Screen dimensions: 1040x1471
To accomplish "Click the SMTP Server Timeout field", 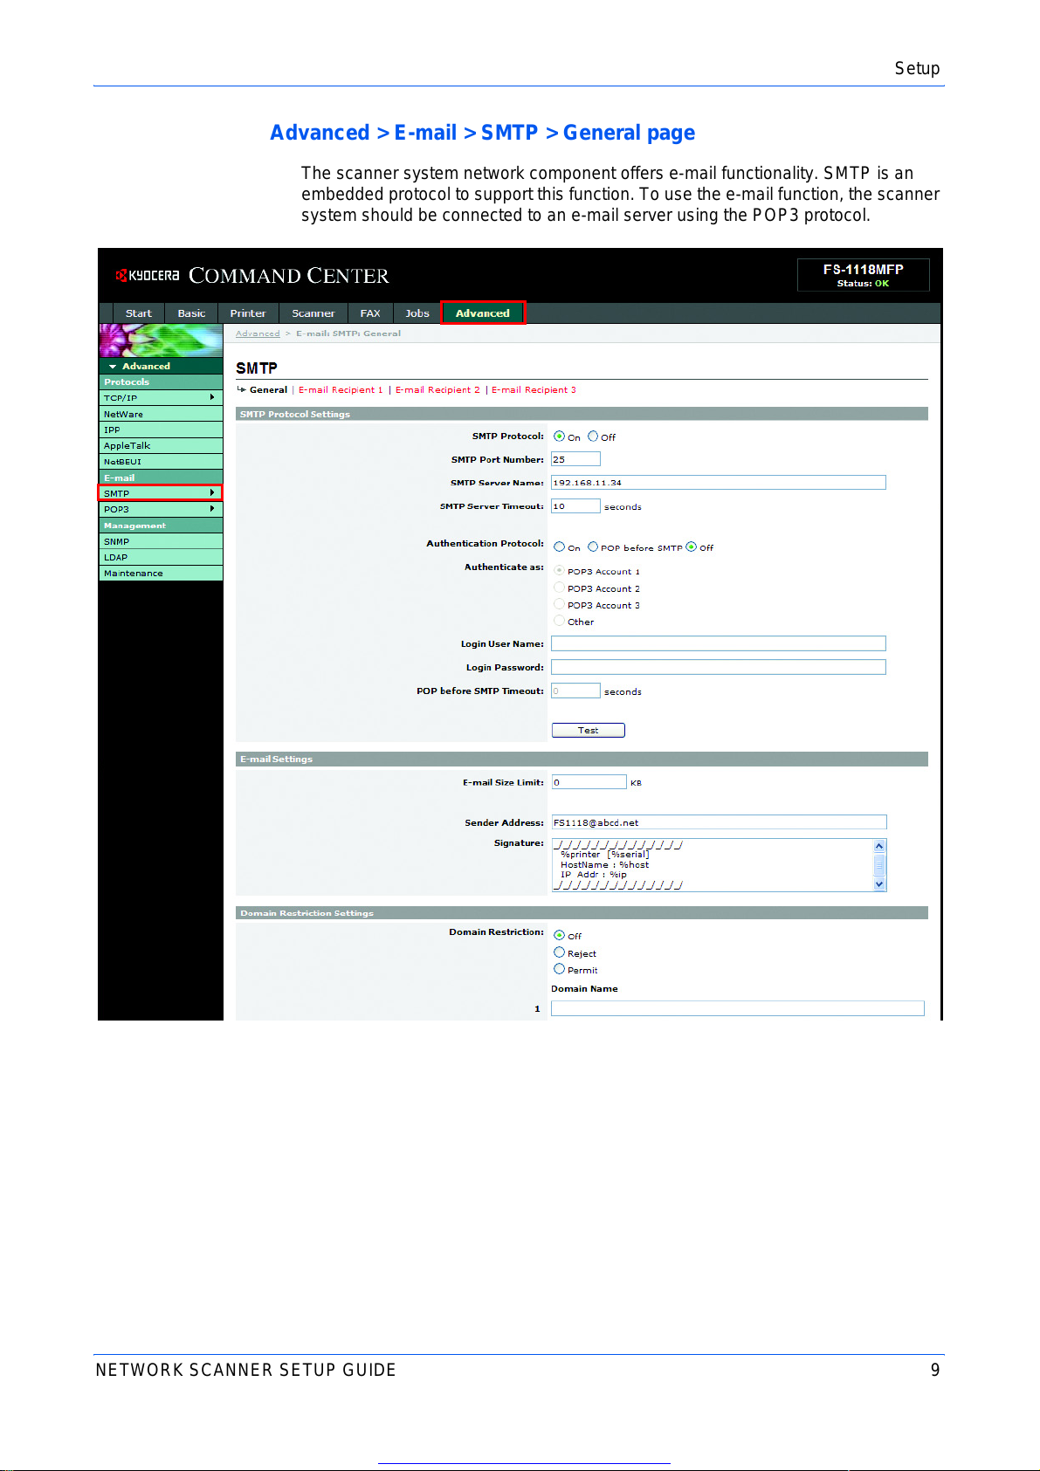I will (x=575, y=506).
